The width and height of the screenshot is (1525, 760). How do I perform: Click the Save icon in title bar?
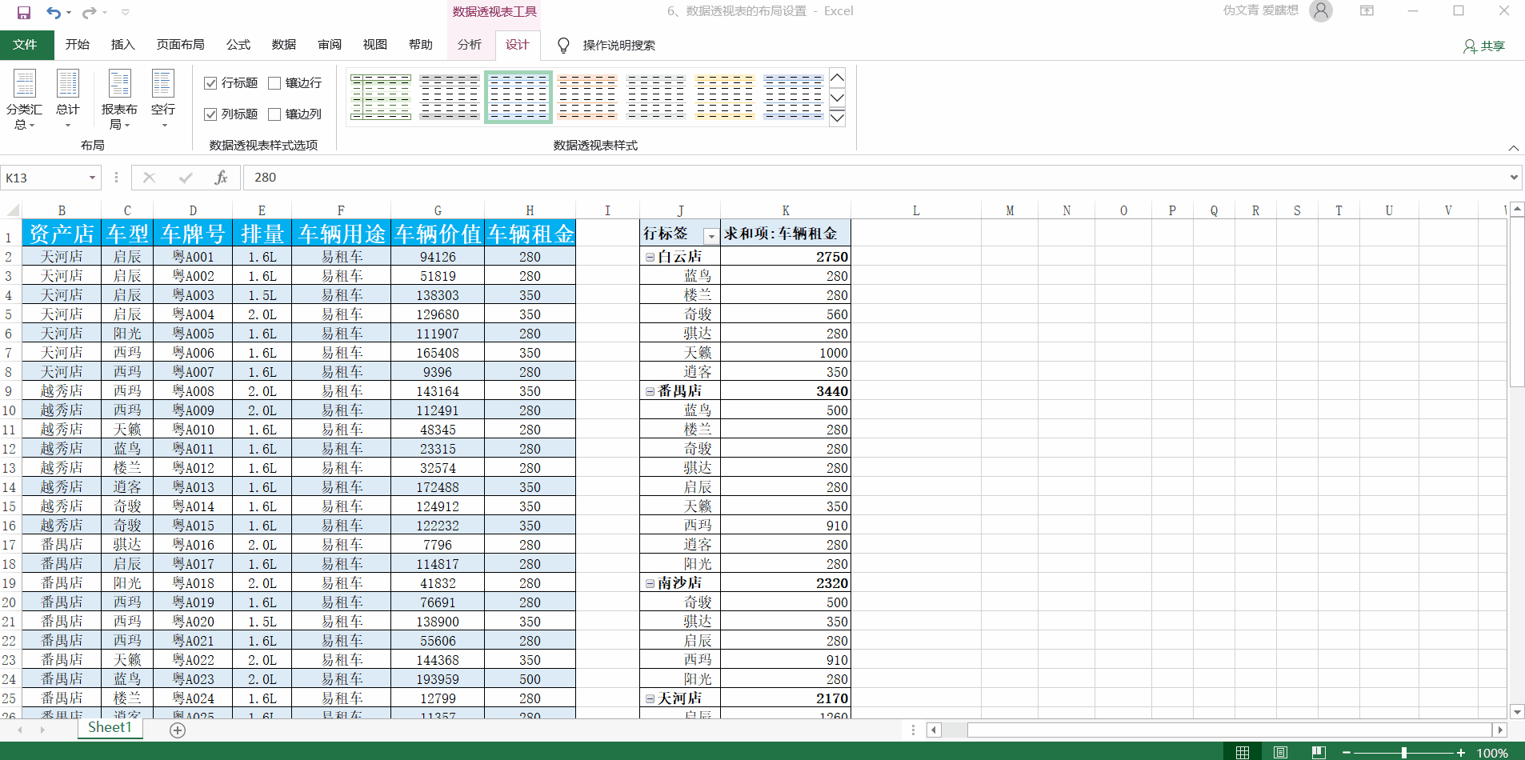pyautogui.click(x=24, y=12)
